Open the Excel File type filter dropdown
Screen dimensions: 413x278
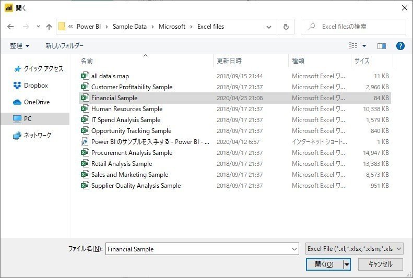click(x=355, y=249)
